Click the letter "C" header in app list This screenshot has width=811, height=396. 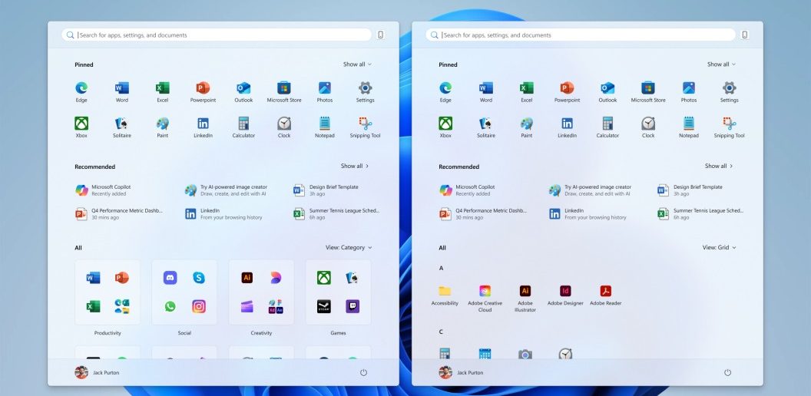click(x=441, y=332)
